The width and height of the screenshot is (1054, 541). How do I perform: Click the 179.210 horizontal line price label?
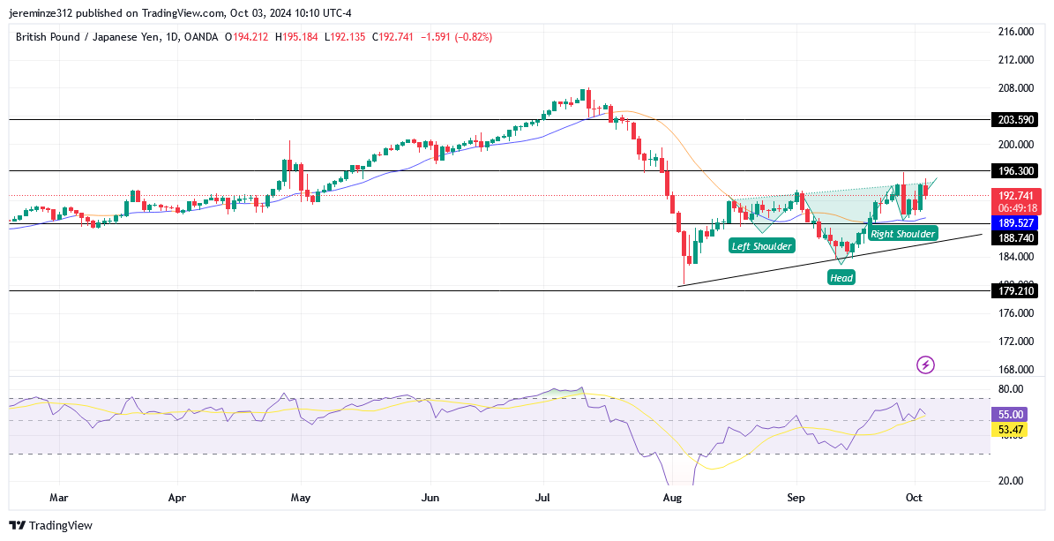point(1014,290)
